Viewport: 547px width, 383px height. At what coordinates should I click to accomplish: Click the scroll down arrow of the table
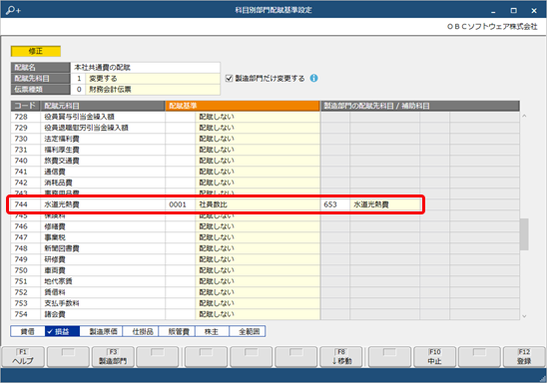524,316
